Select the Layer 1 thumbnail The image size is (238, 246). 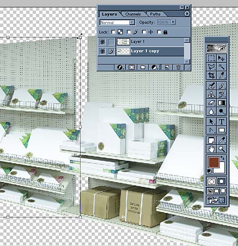click(123, 42)
